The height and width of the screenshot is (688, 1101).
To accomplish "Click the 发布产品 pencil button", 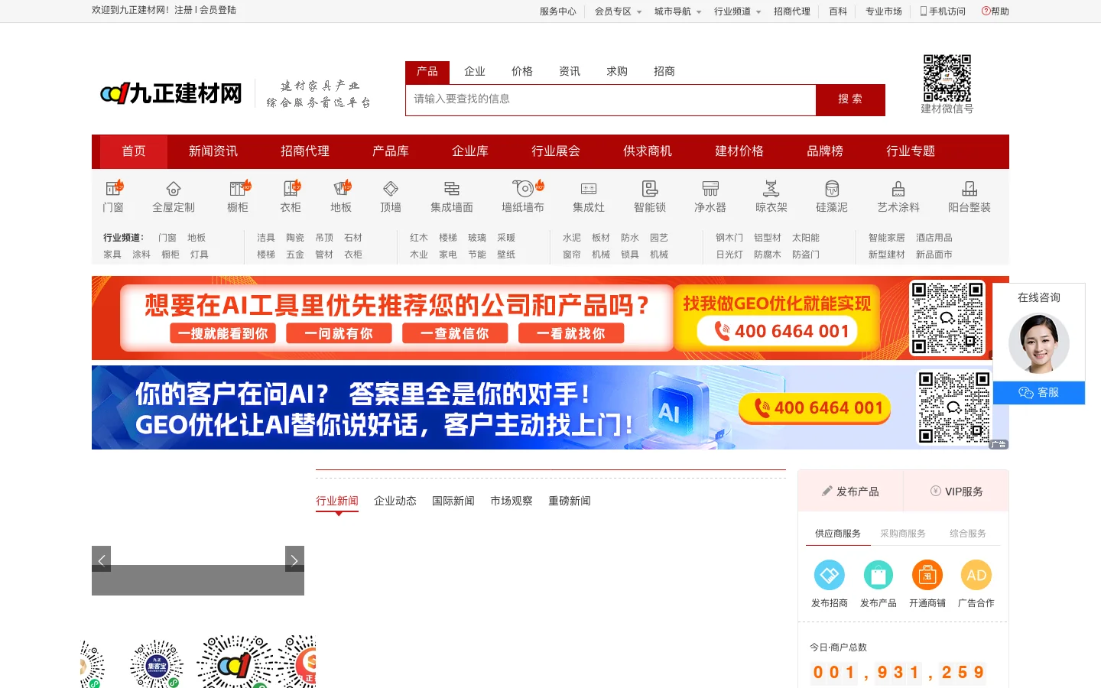I will click(x=850, y=492).
